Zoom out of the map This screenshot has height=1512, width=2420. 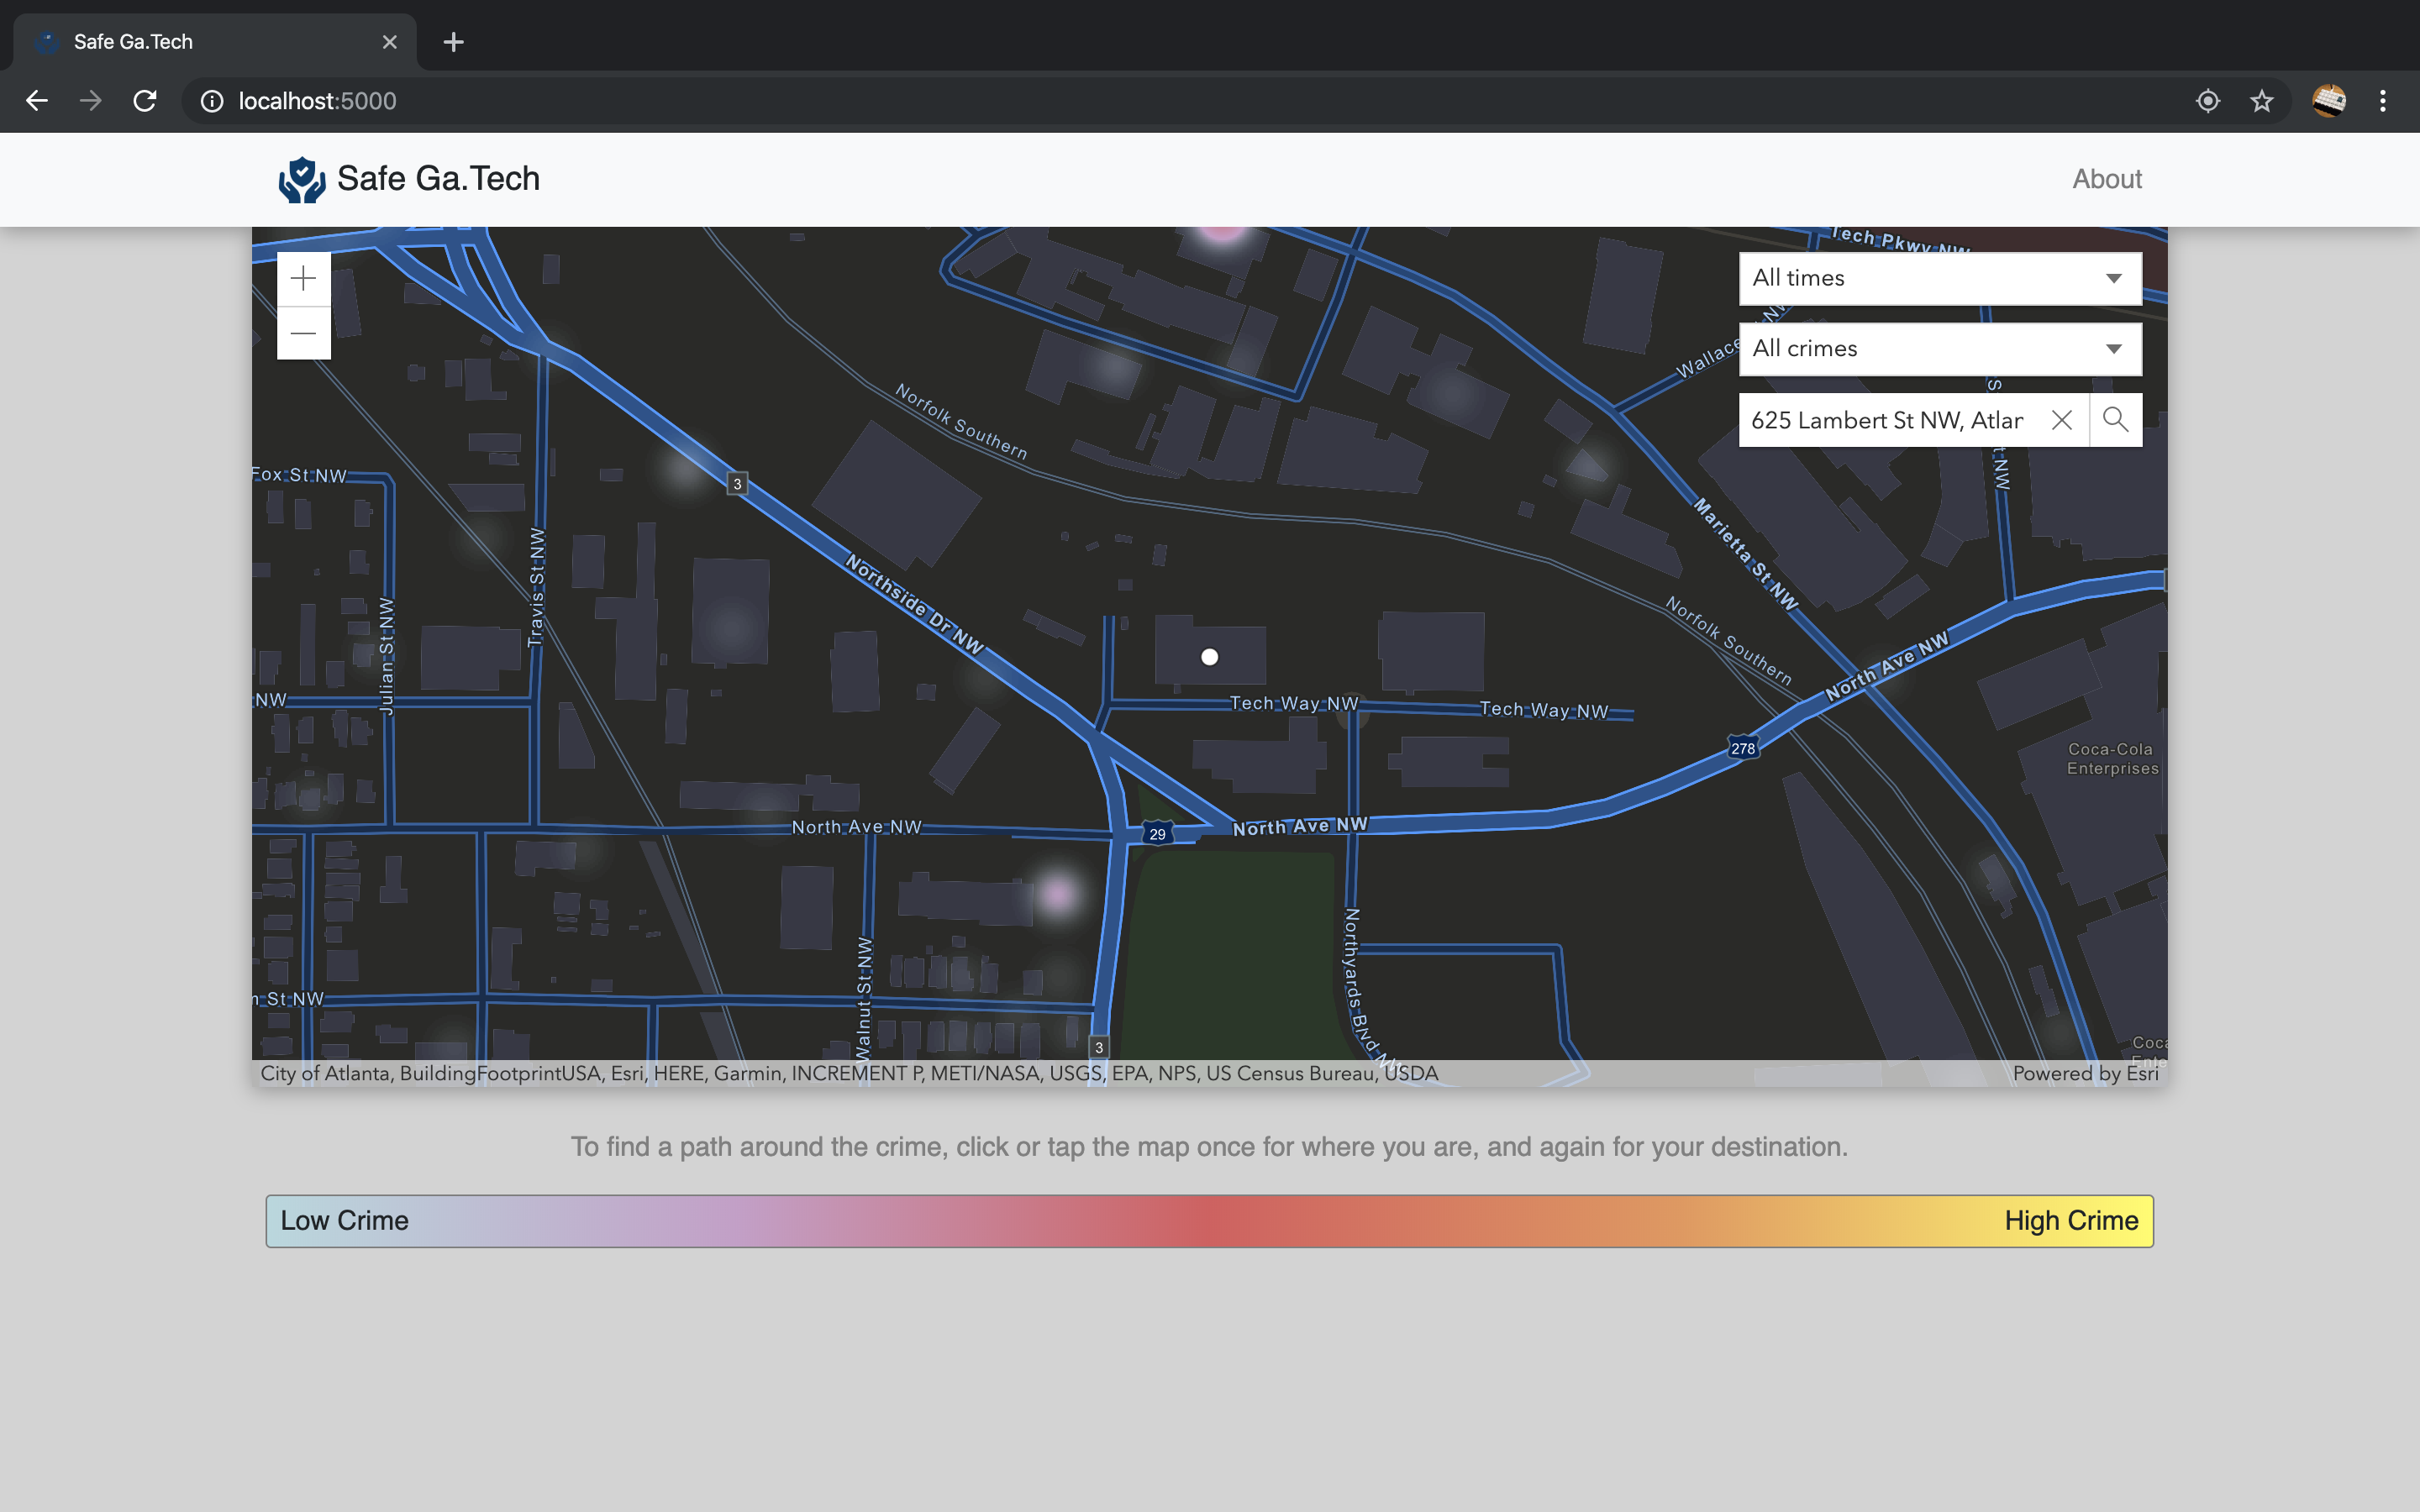click(x=303, y=333)
